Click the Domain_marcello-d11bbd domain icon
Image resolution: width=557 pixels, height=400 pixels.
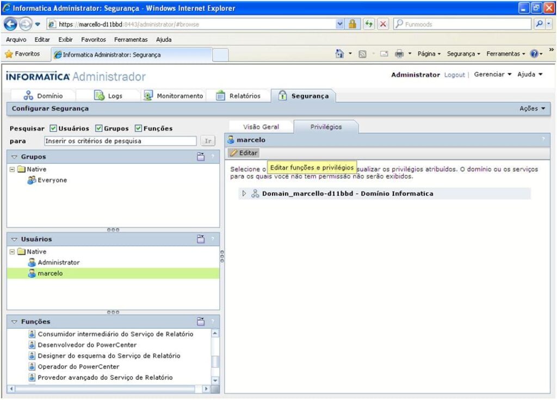[x=255, y=193]
